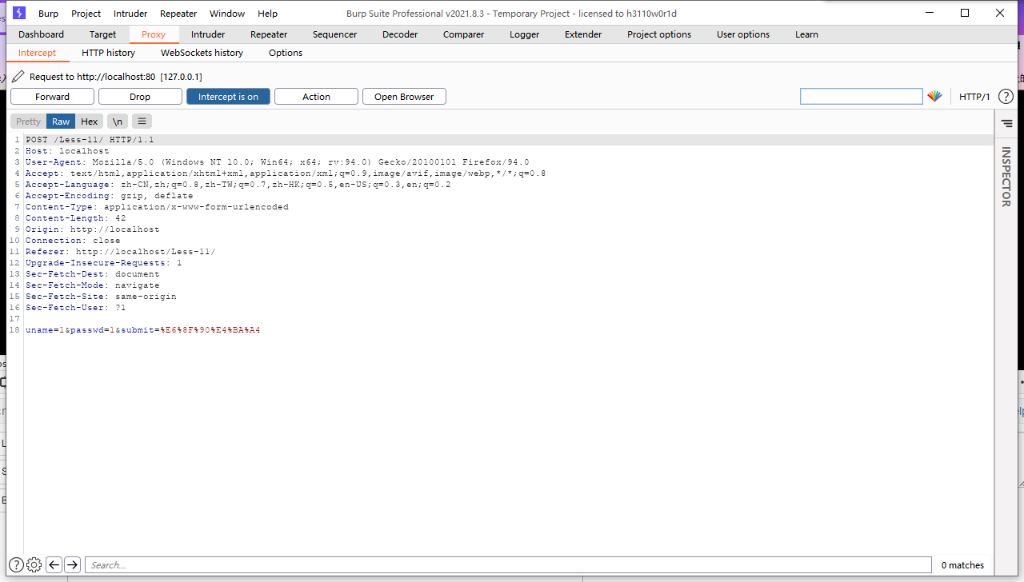The height and width of the screenshot is (582, 1024).
Task: Open search settings gear icon
Action: (34, 565)
